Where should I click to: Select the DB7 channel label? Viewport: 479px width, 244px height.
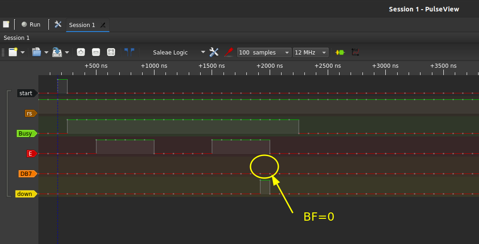point(28,174)
